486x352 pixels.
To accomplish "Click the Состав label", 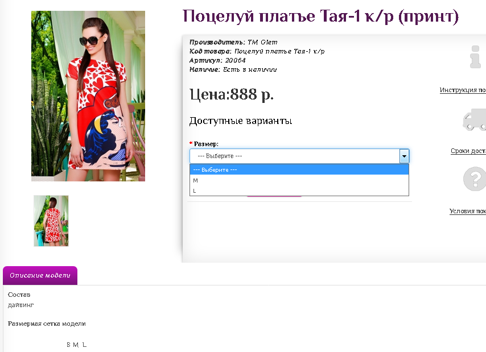I will (x=19, y=295).
